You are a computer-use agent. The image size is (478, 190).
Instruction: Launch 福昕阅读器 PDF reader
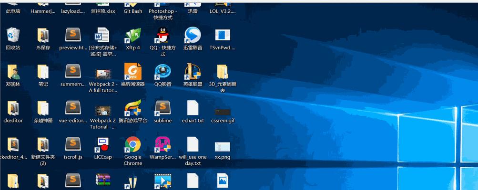tap(133, 71)
